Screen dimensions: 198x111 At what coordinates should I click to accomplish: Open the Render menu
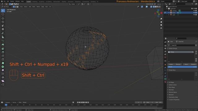tap(12, 1)
